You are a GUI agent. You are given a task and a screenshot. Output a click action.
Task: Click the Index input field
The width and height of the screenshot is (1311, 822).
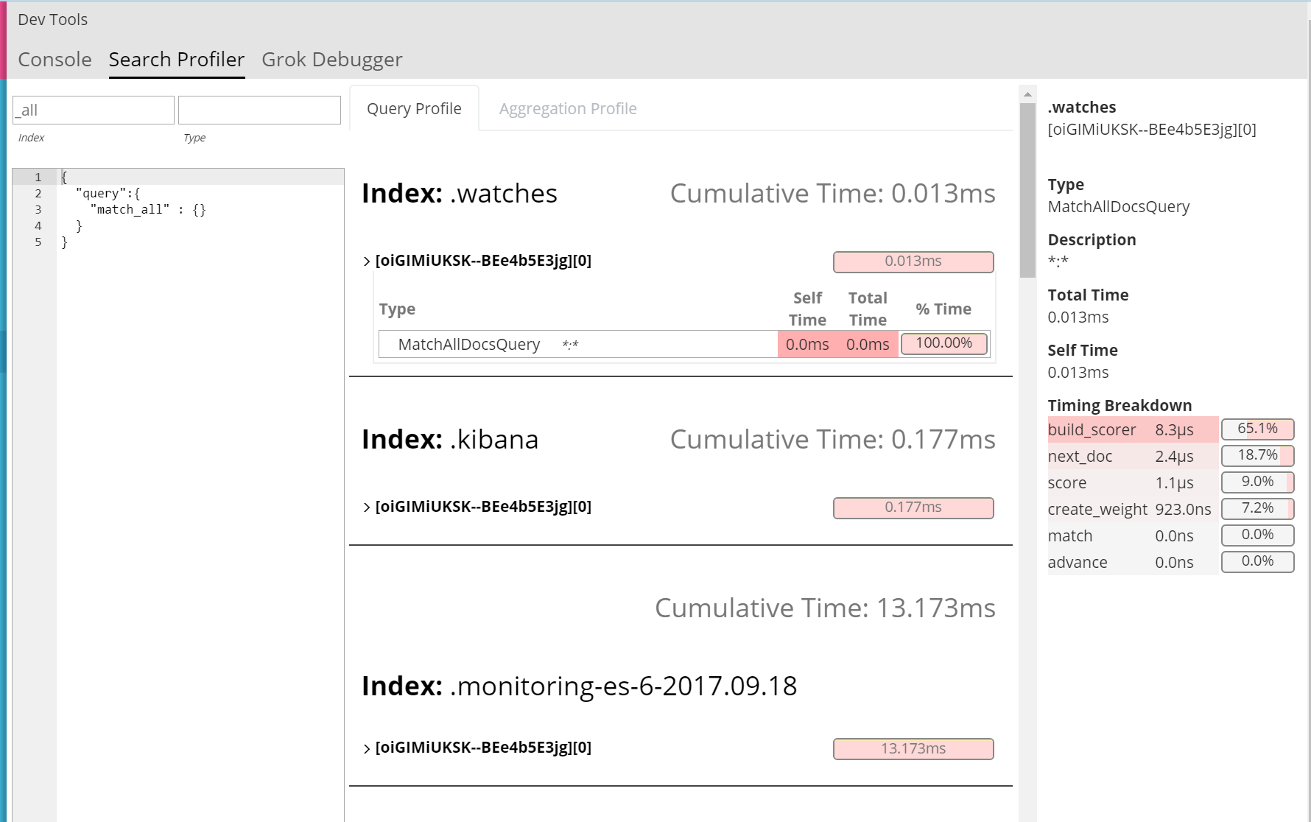point(94,110)
